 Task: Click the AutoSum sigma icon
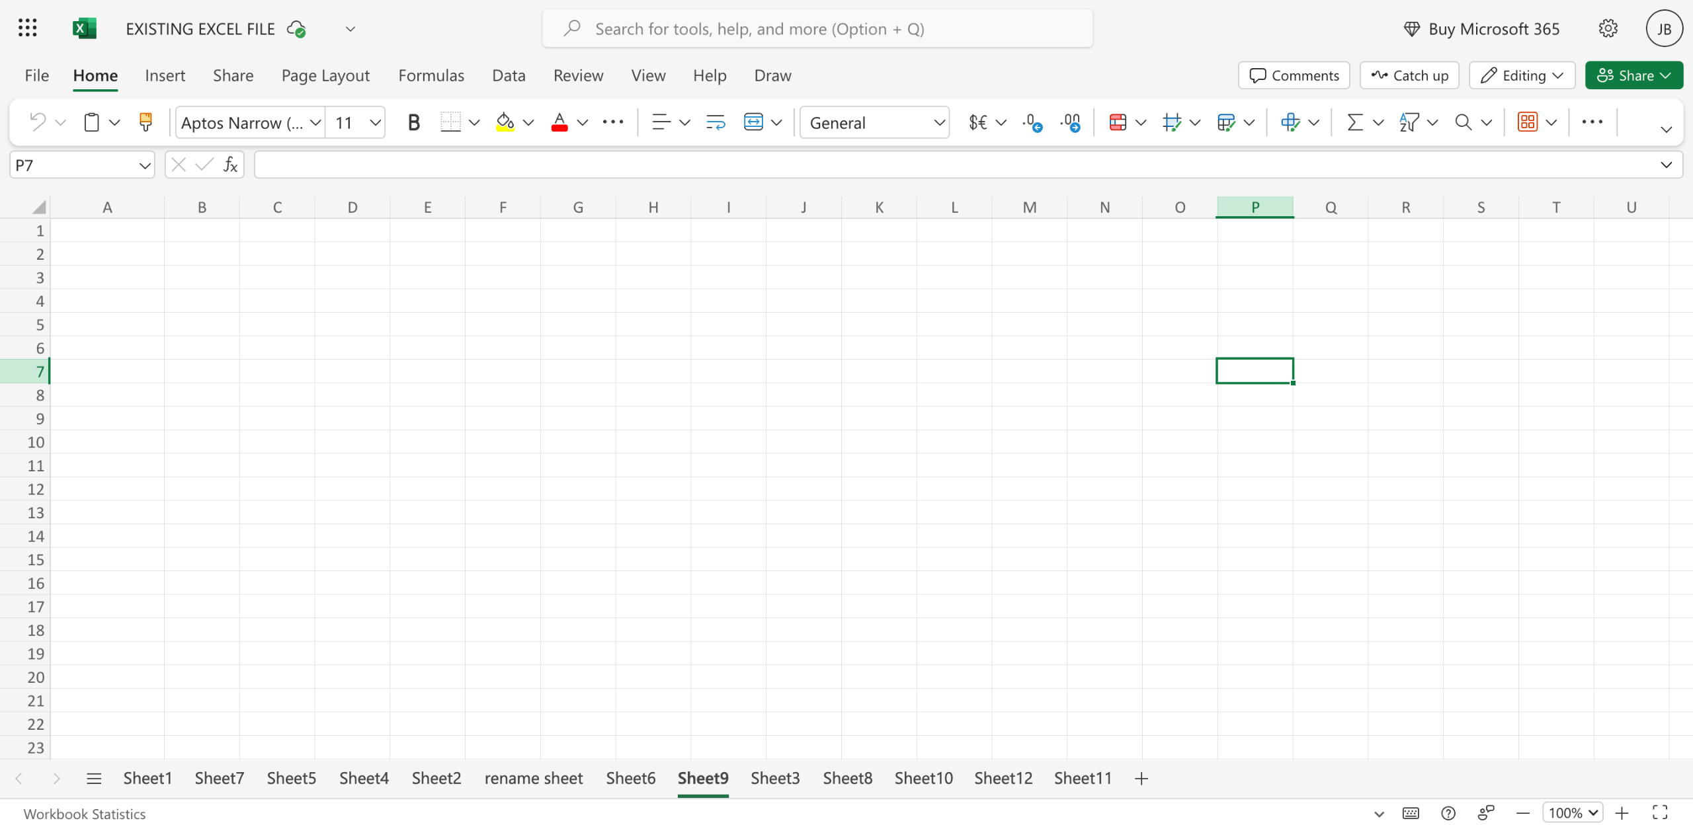pos(1354,122)
